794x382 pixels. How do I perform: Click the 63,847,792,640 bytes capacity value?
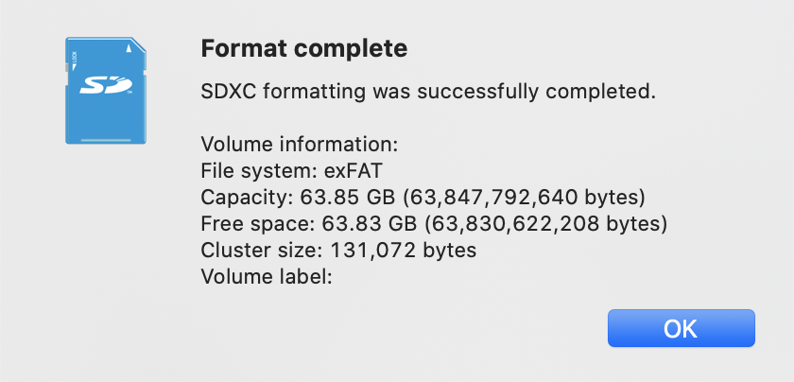(524, 197)
